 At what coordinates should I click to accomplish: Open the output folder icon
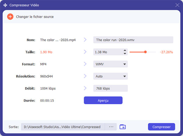123,127
